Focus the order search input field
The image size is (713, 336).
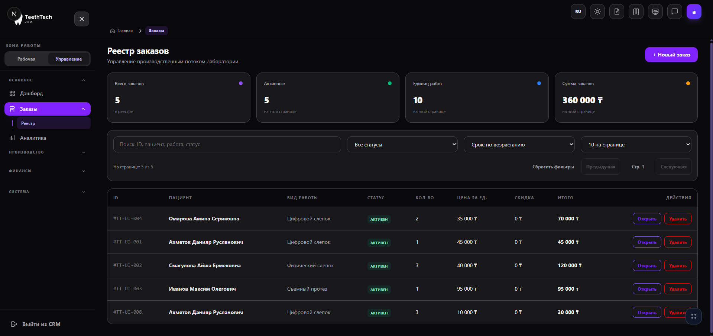[227, 145]
